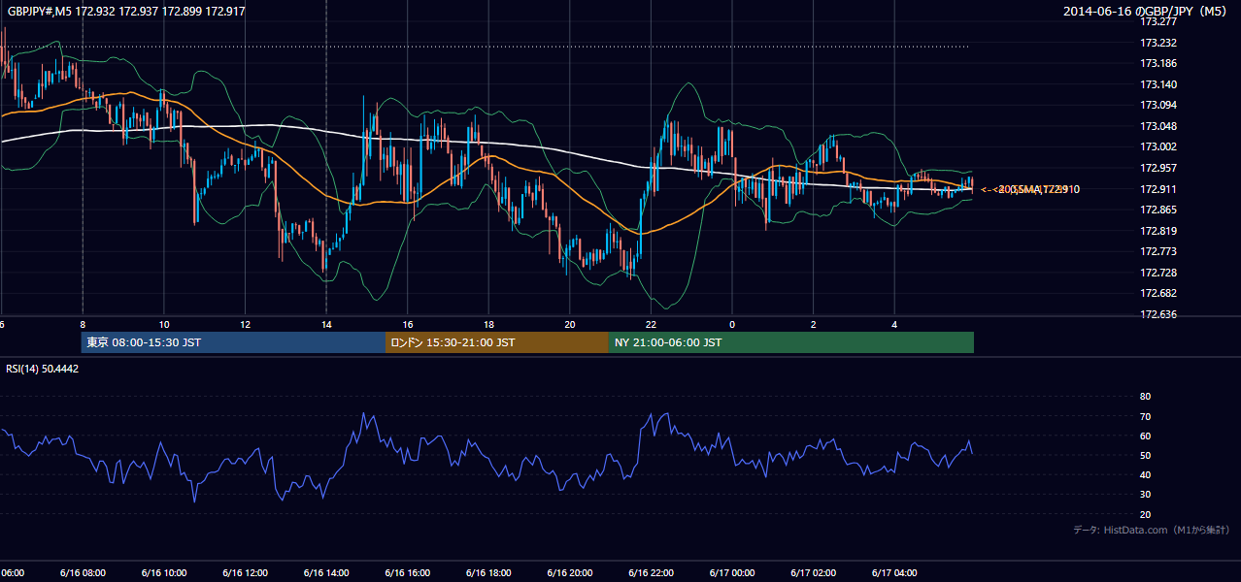Click the 6/16 08:00 bottom date label
The image size is (1241, 582).
82,573
